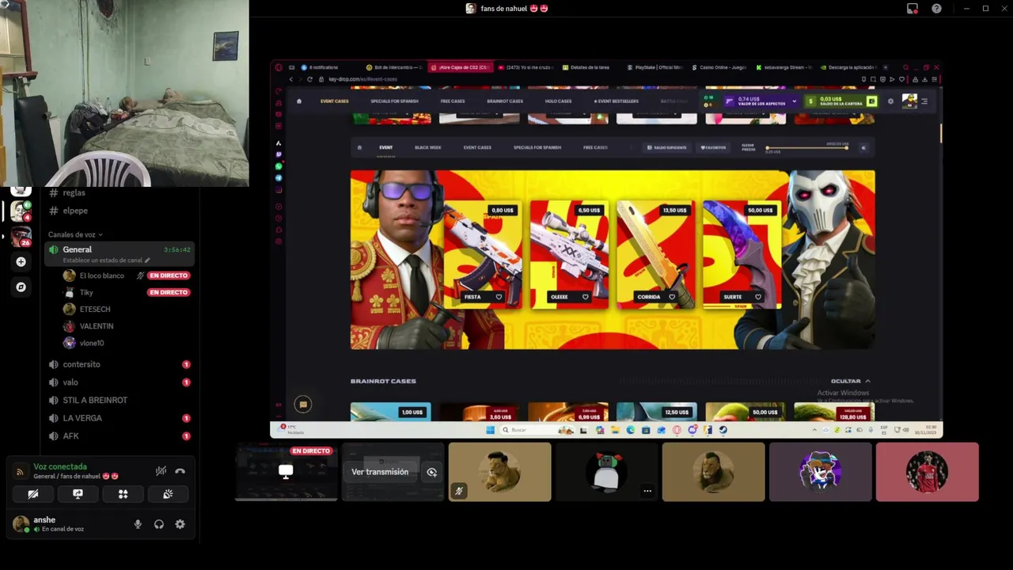
Task: Click share screen button in voice panel
Action: (x=78, y=494)
